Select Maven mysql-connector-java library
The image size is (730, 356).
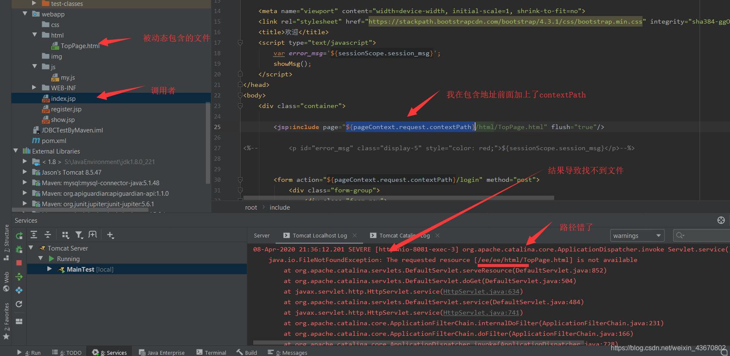pos(101,183)
